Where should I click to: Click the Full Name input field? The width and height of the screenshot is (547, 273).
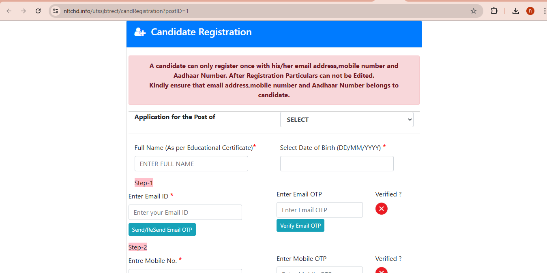[191, 164]
